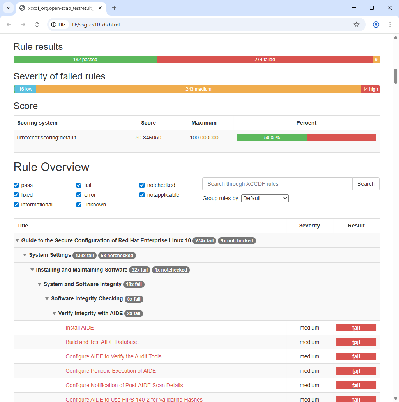Open the tab search chevron button
This screenshot has height=402, width=399.
point(8,8)
